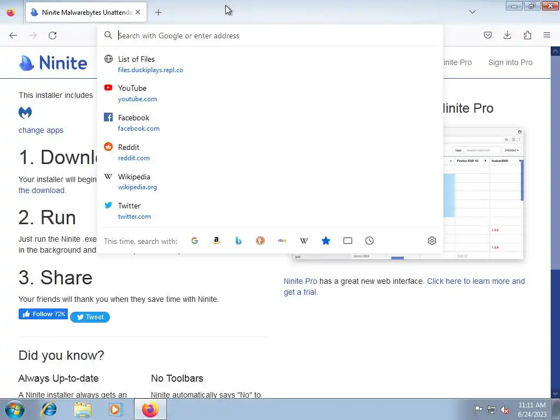Click the Firefox taskbar button
560x420 pixels.
[x=150, y=409]
